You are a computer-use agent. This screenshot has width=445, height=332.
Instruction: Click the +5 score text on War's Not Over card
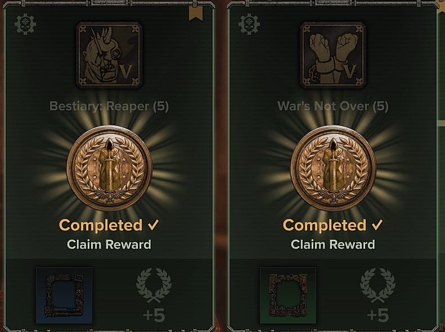pos(377,316)
